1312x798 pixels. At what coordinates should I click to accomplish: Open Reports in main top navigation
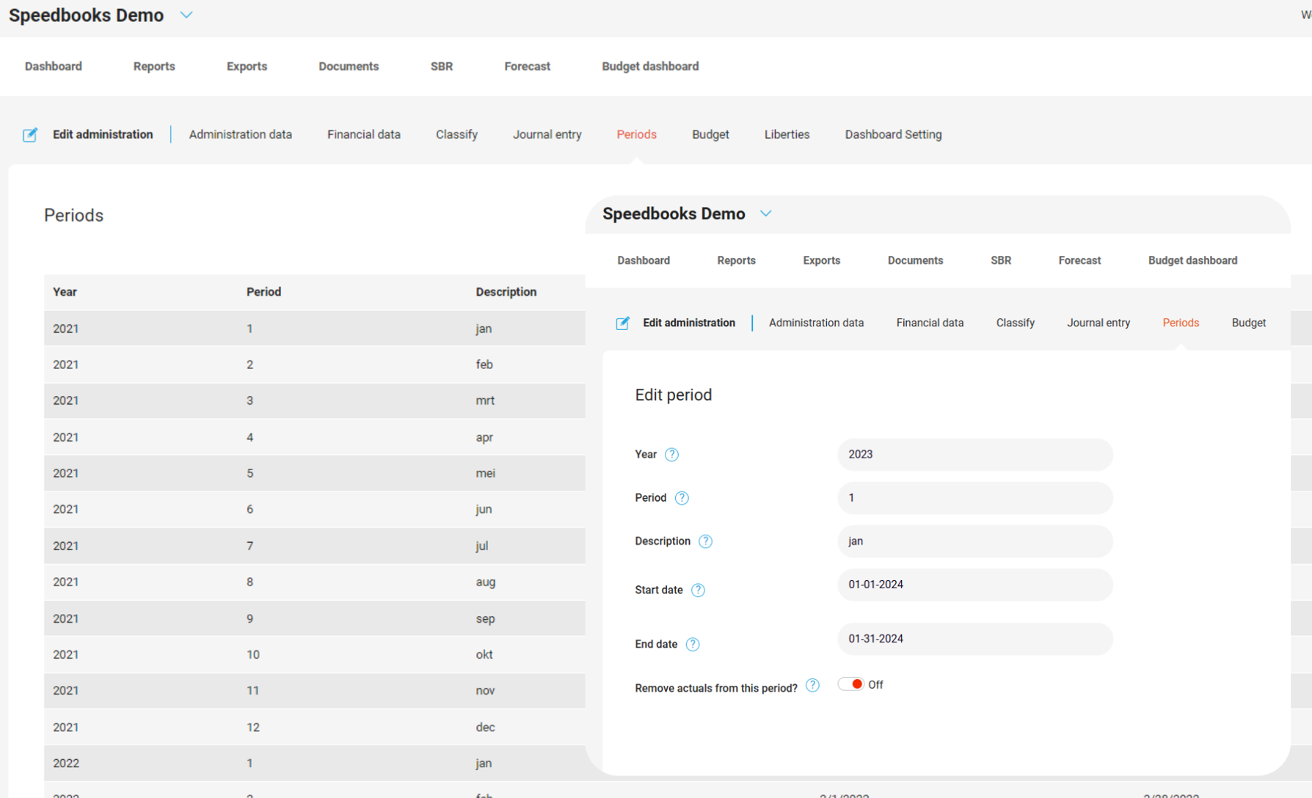[x=154, y=66]
